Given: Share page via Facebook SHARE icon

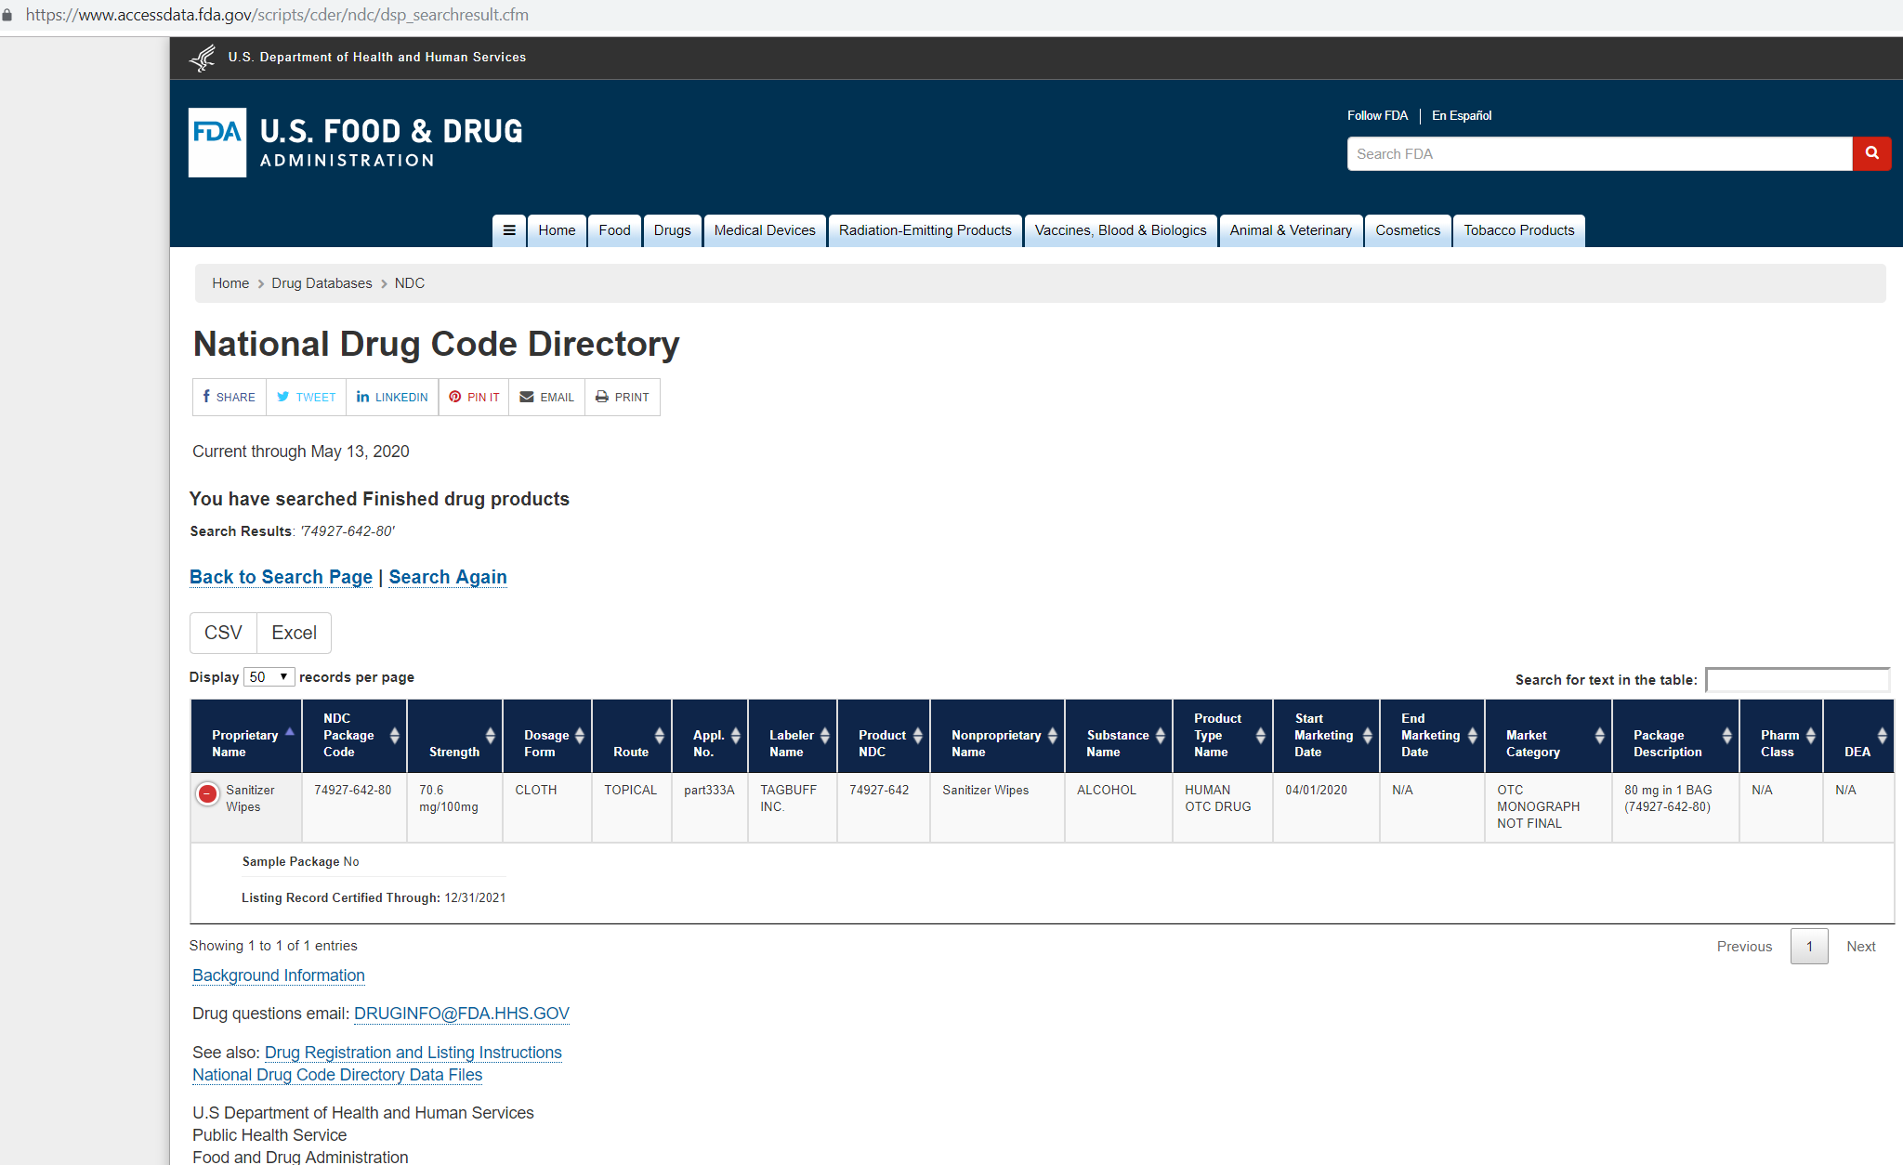Looking at the screenshot, I should point(206,397).
